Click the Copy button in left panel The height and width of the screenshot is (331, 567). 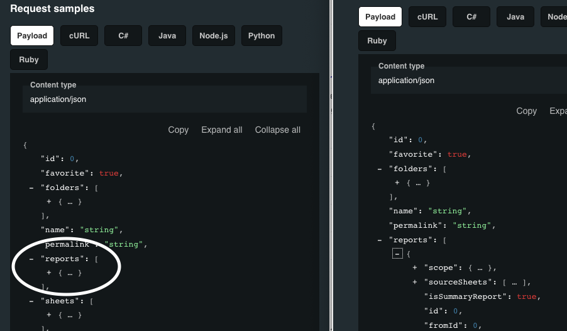tap(178, 130)
